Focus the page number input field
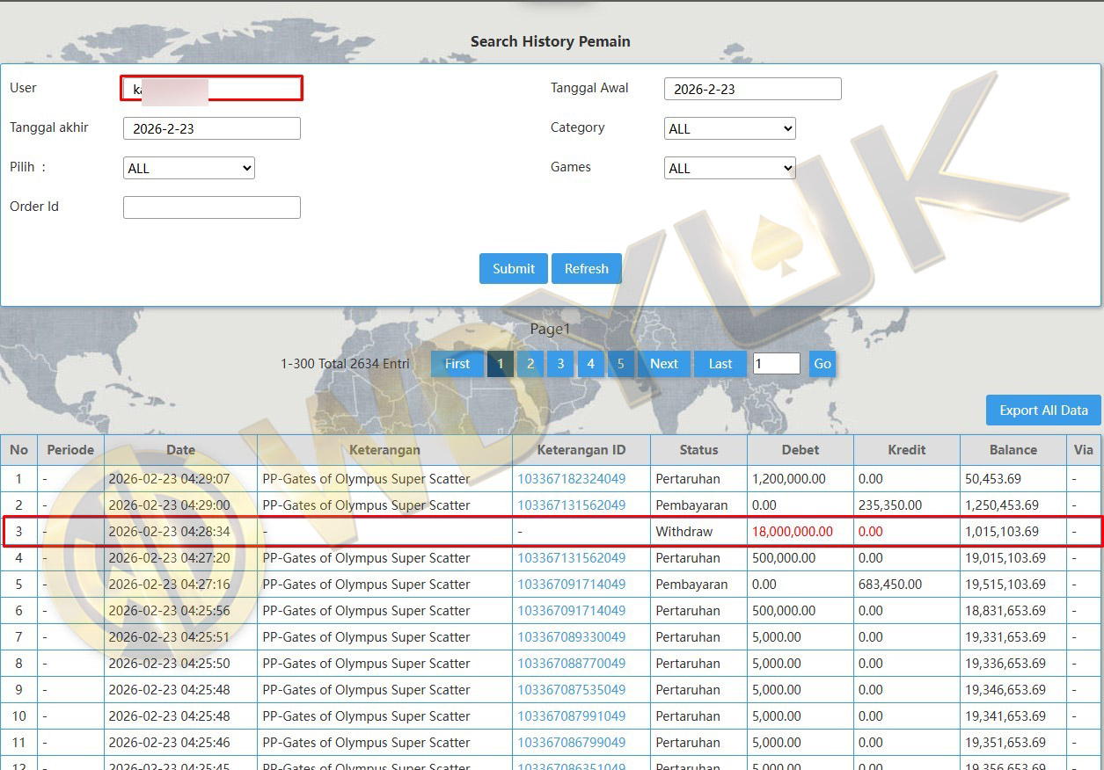Image resolution: width=1104 pixels, height=770 pixels. [776, 364]
